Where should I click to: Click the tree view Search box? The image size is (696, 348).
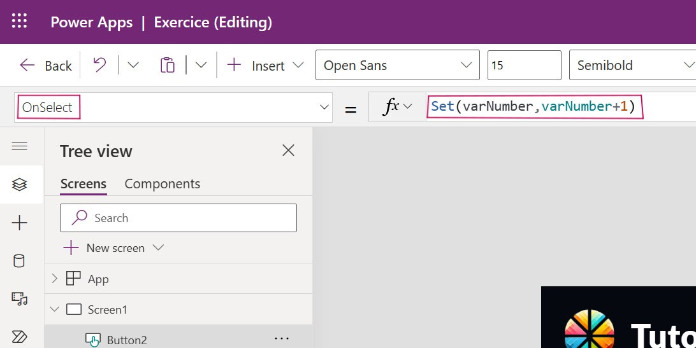(x=178, y=218)
